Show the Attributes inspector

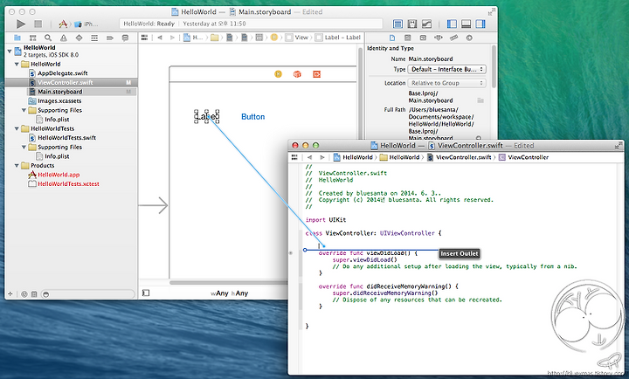438,38
